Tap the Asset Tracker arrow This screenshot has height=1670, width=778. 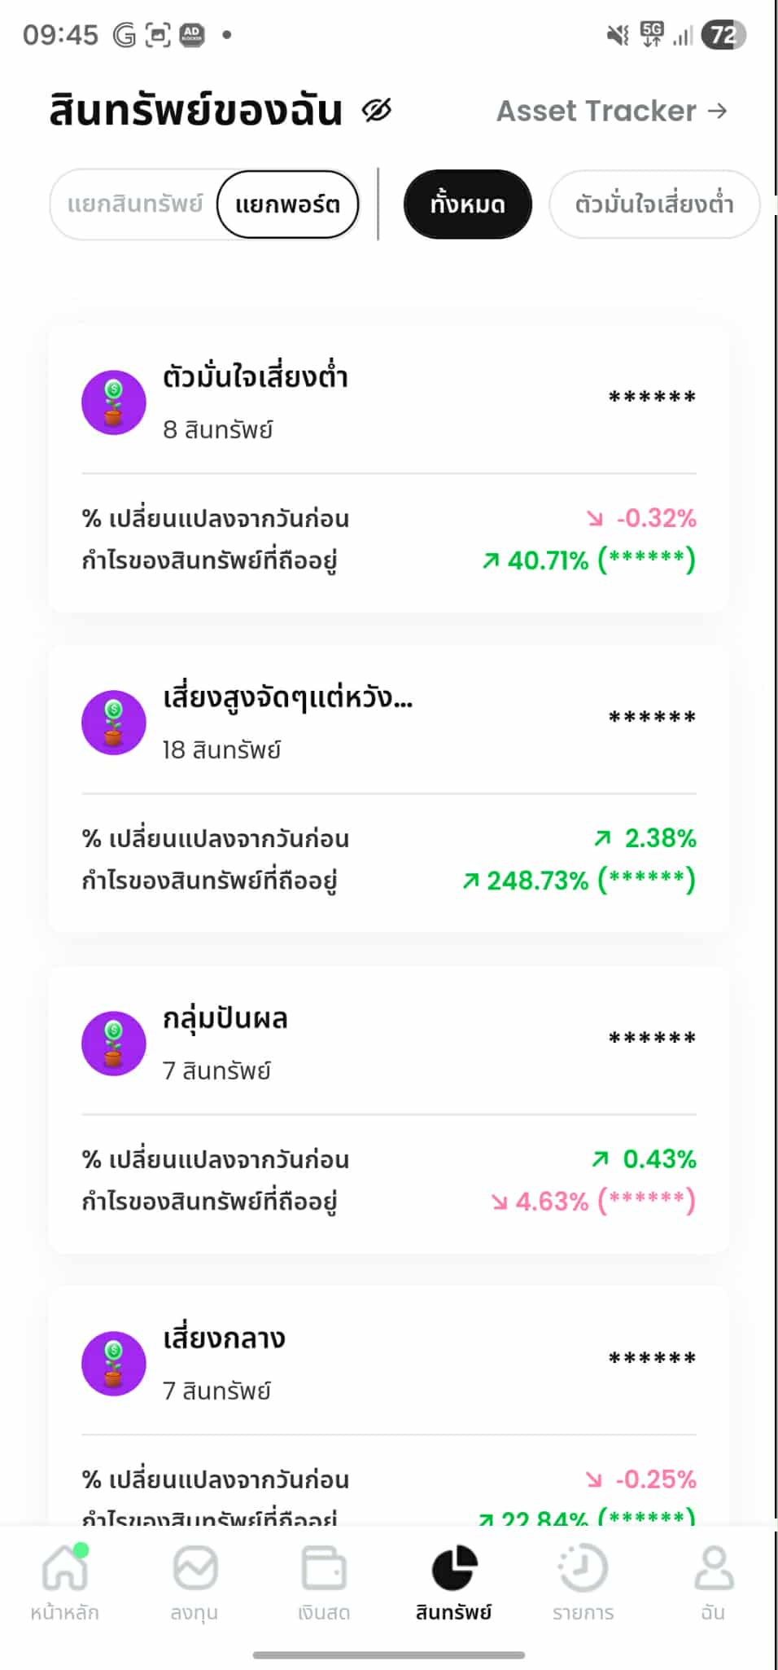[x=717, y=111]
